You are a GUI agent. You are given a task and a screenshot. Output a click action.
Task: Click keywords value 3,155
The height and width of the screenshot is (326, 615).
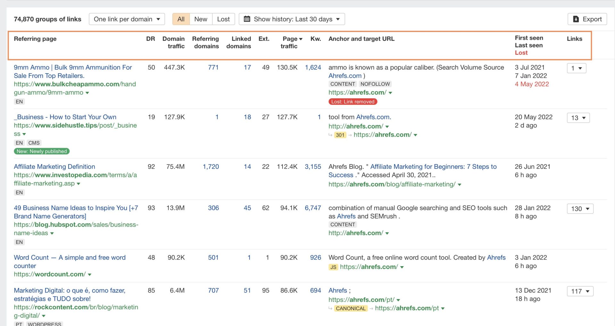pos(313,167)
